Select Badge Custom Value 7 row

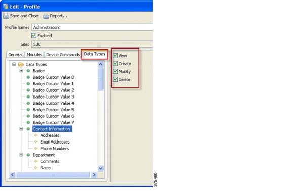[53, 122]
